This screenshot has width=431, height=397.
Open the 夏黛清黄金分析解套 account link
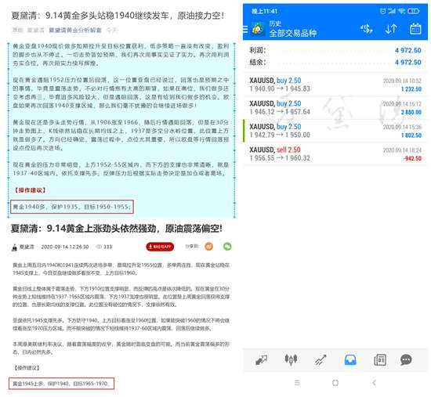click(75, 31)
